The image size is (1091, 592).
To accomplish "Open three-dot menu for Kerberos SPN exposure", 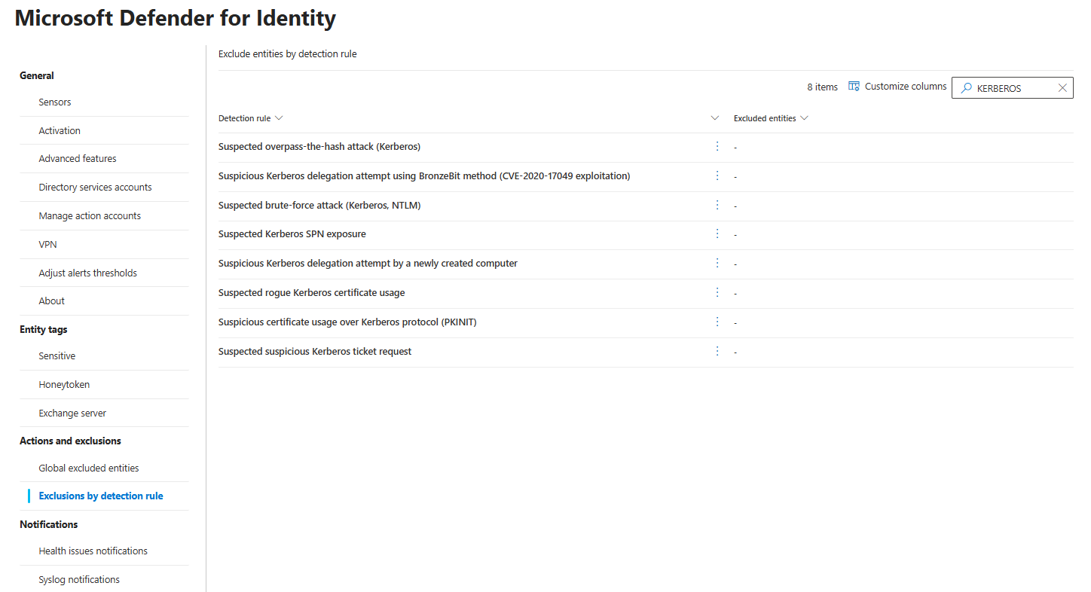I will tap(717, 234).
